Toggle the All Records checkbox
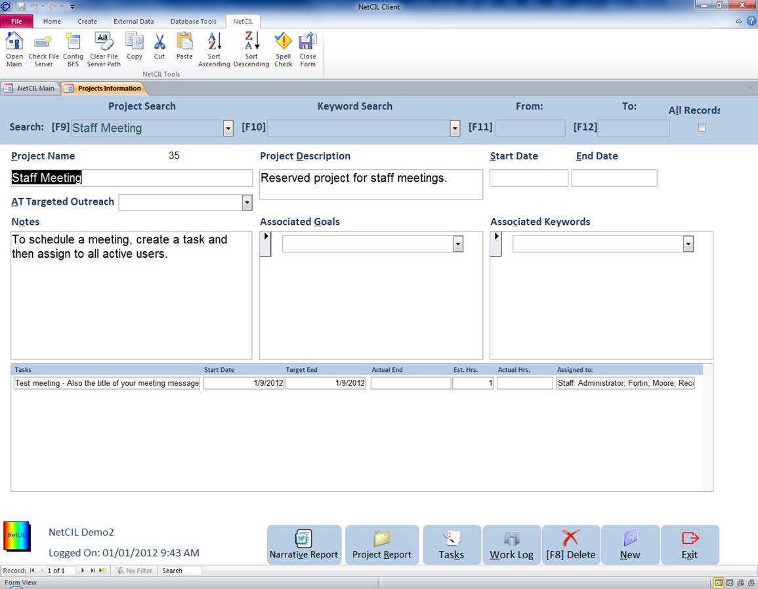Viewport: 758px width, 589px height. pyautogui.click(x=702, y=127)
